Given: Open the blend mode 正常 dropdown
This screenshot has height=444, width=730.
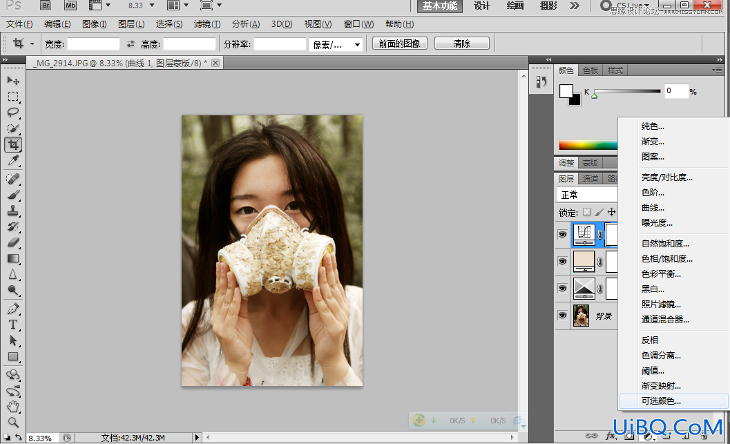Looking at the screenshot, I should (x=587, y=195).
